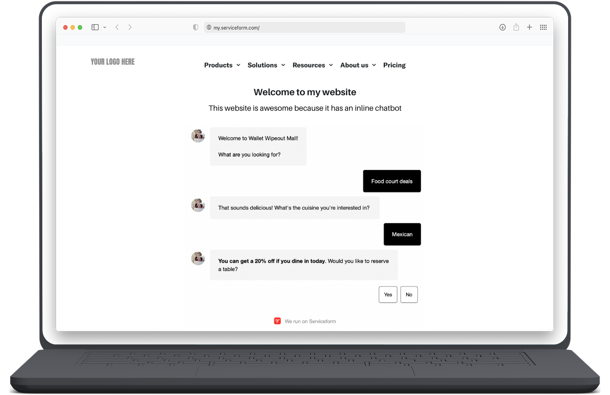
Task: Expand the Solutions chevron arrow
Action: [283, 65]
